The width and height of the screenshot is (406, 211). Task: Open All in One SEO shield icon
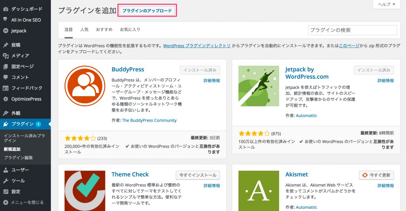pos(6,20)
